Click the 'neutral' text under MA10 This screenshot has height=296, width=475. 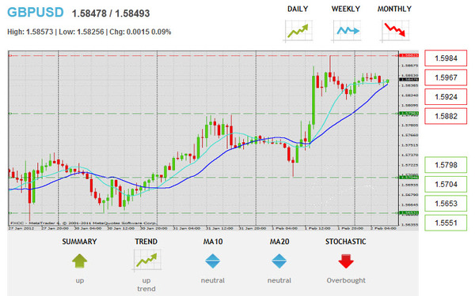tap(213, 280)
